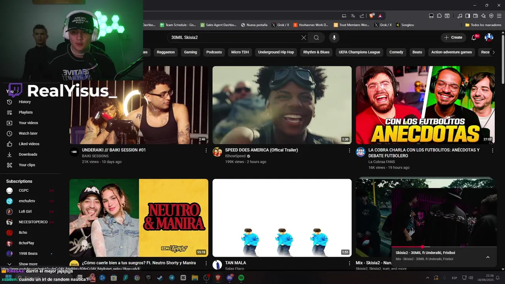Open options menu for SPEED DOES AMERICA
The height and width of the screenshot is (284, 505).
tap(349, 150)
